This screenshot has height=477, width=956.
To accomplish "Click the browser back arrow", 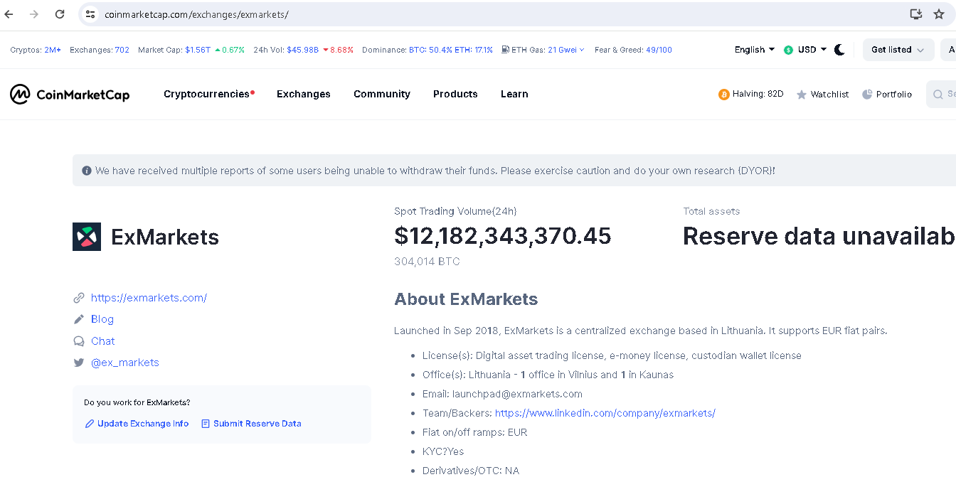I will click(x=9, y=14).
